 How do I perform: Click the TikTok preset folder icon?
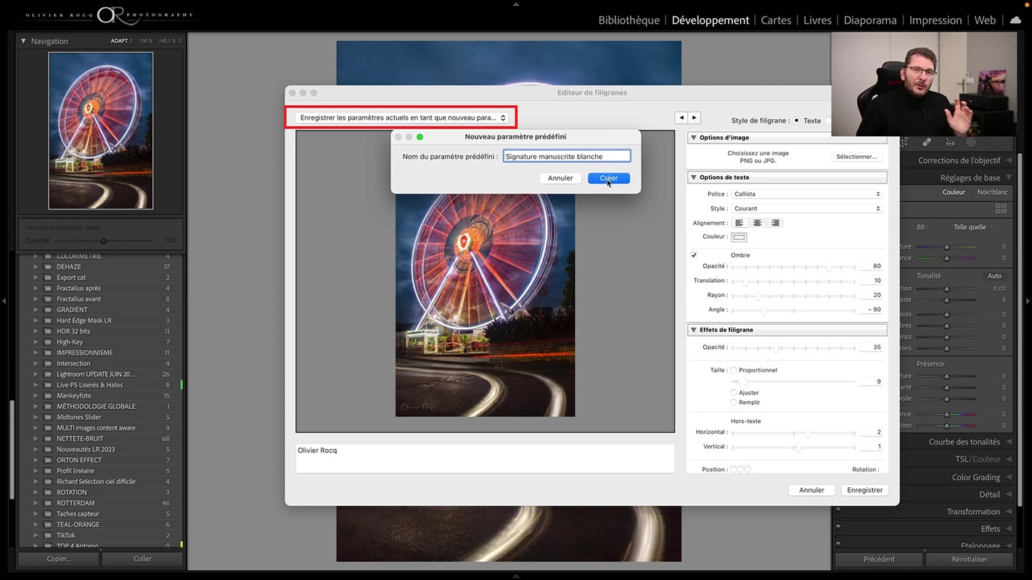49,535
